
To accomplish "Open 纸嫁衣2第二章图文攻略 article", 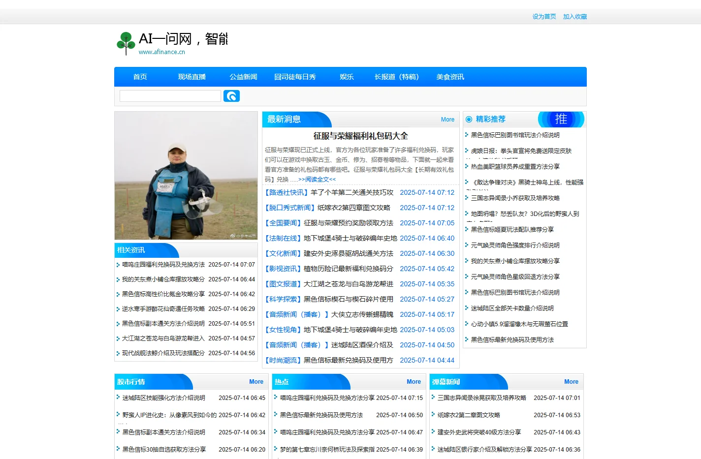I will point(469,415).
